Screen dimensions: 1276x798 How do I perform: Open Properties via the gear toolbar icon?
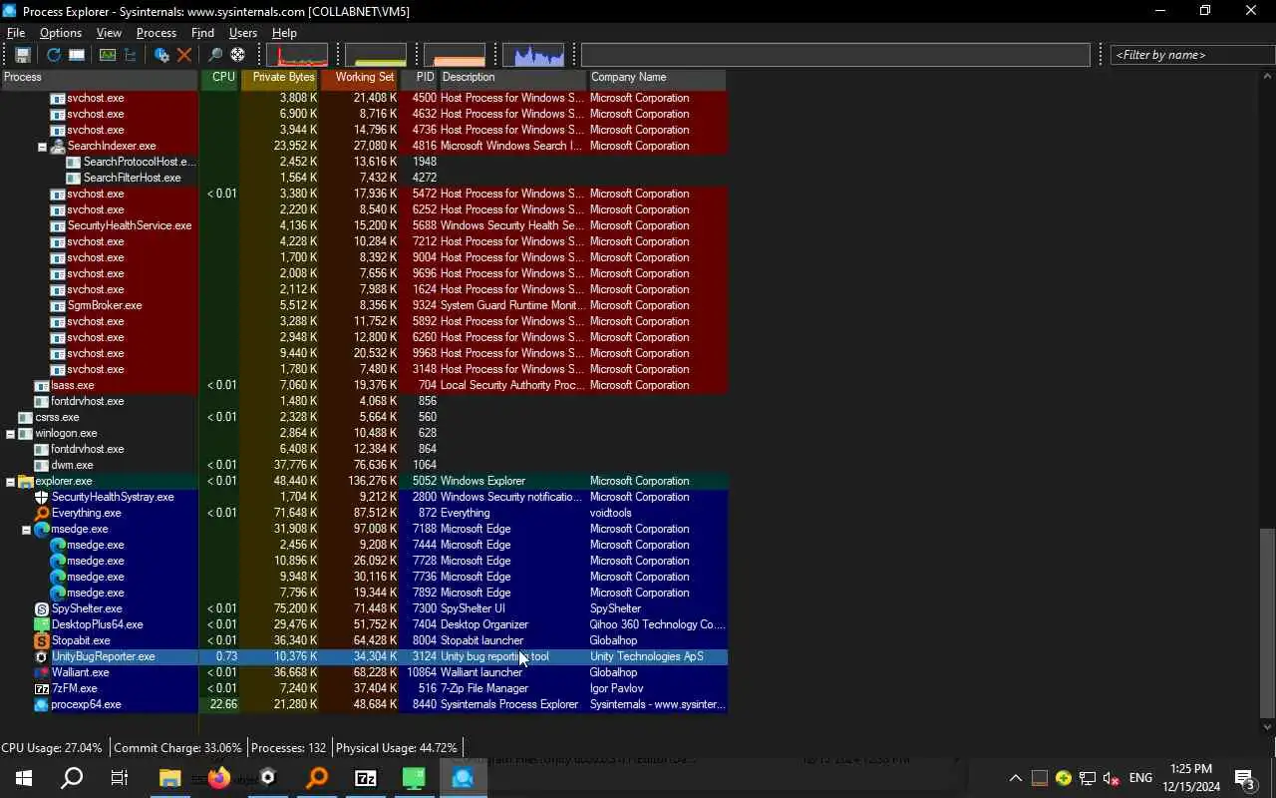click(x=161, y=55)
